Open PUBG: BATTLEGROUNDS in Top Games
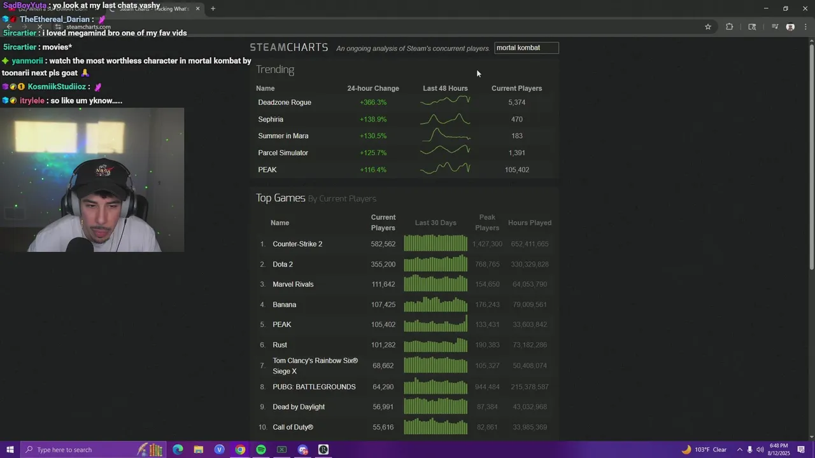Screen dimensions: 815x458 pos(314,387)
